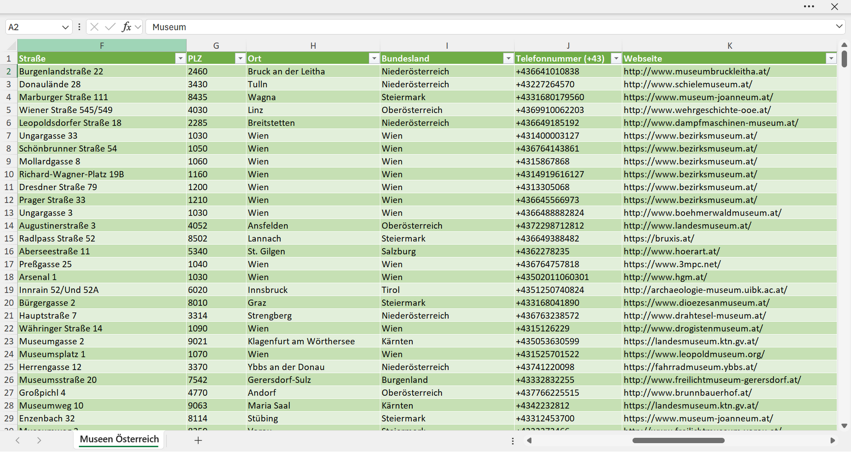Open the Webseite column filter dropdown
This screenshot has width=851, height=452.
[x=831, y=59]
